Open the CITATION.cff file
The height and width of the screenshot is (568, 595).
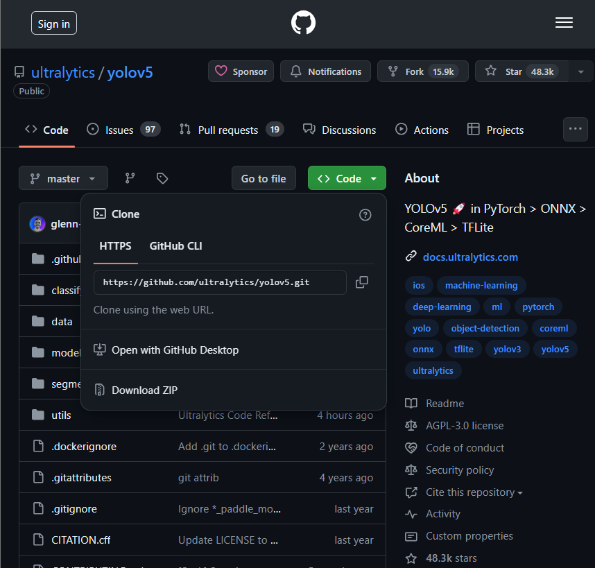[81, 540]
